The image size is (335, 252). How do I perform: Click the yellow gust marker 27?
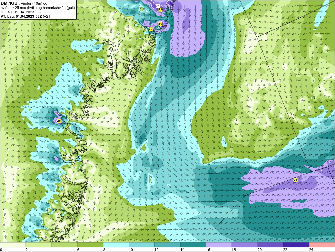point(151,29)
